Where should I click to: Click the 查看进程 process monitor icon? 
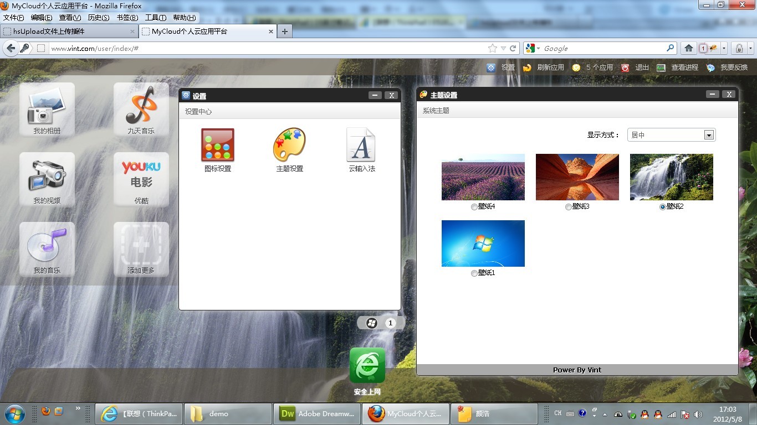coord(661,68)
